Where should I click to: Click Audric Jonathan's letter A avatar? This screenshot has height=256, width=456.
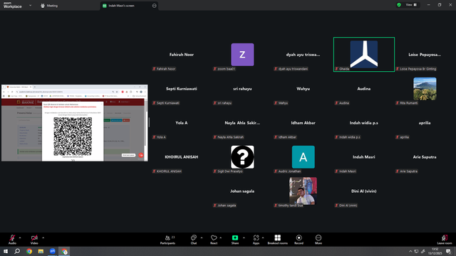coord(303,157)
